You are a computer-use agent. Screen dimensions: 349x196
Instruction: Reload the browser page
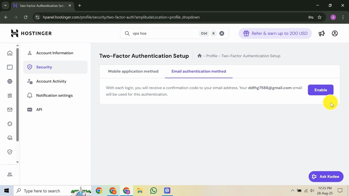[x=26, y=17]
